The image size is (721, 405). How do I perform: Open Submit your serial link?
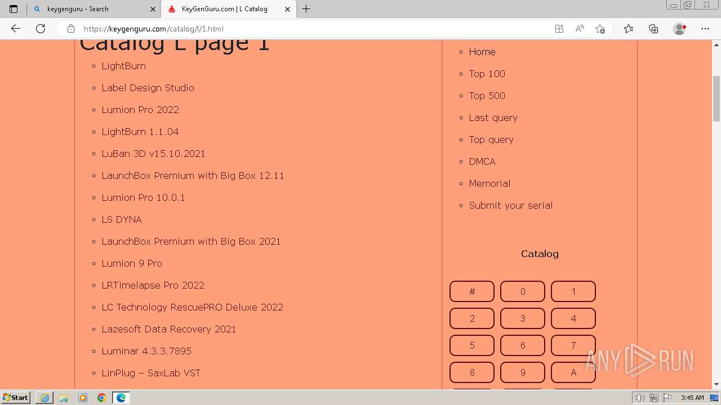pyautogui.click(x=511, y=205)
